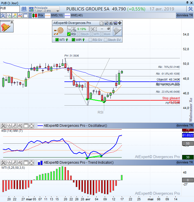194x202 pixels.
Task: Maximize the price chart panel window icon
Action: coord(26,15)
